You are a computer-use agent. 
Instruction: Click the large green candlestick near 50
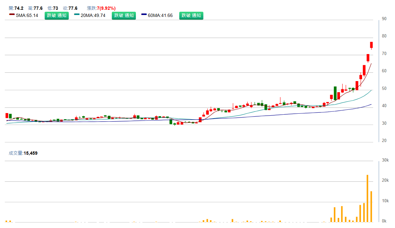tap(335, 93)
